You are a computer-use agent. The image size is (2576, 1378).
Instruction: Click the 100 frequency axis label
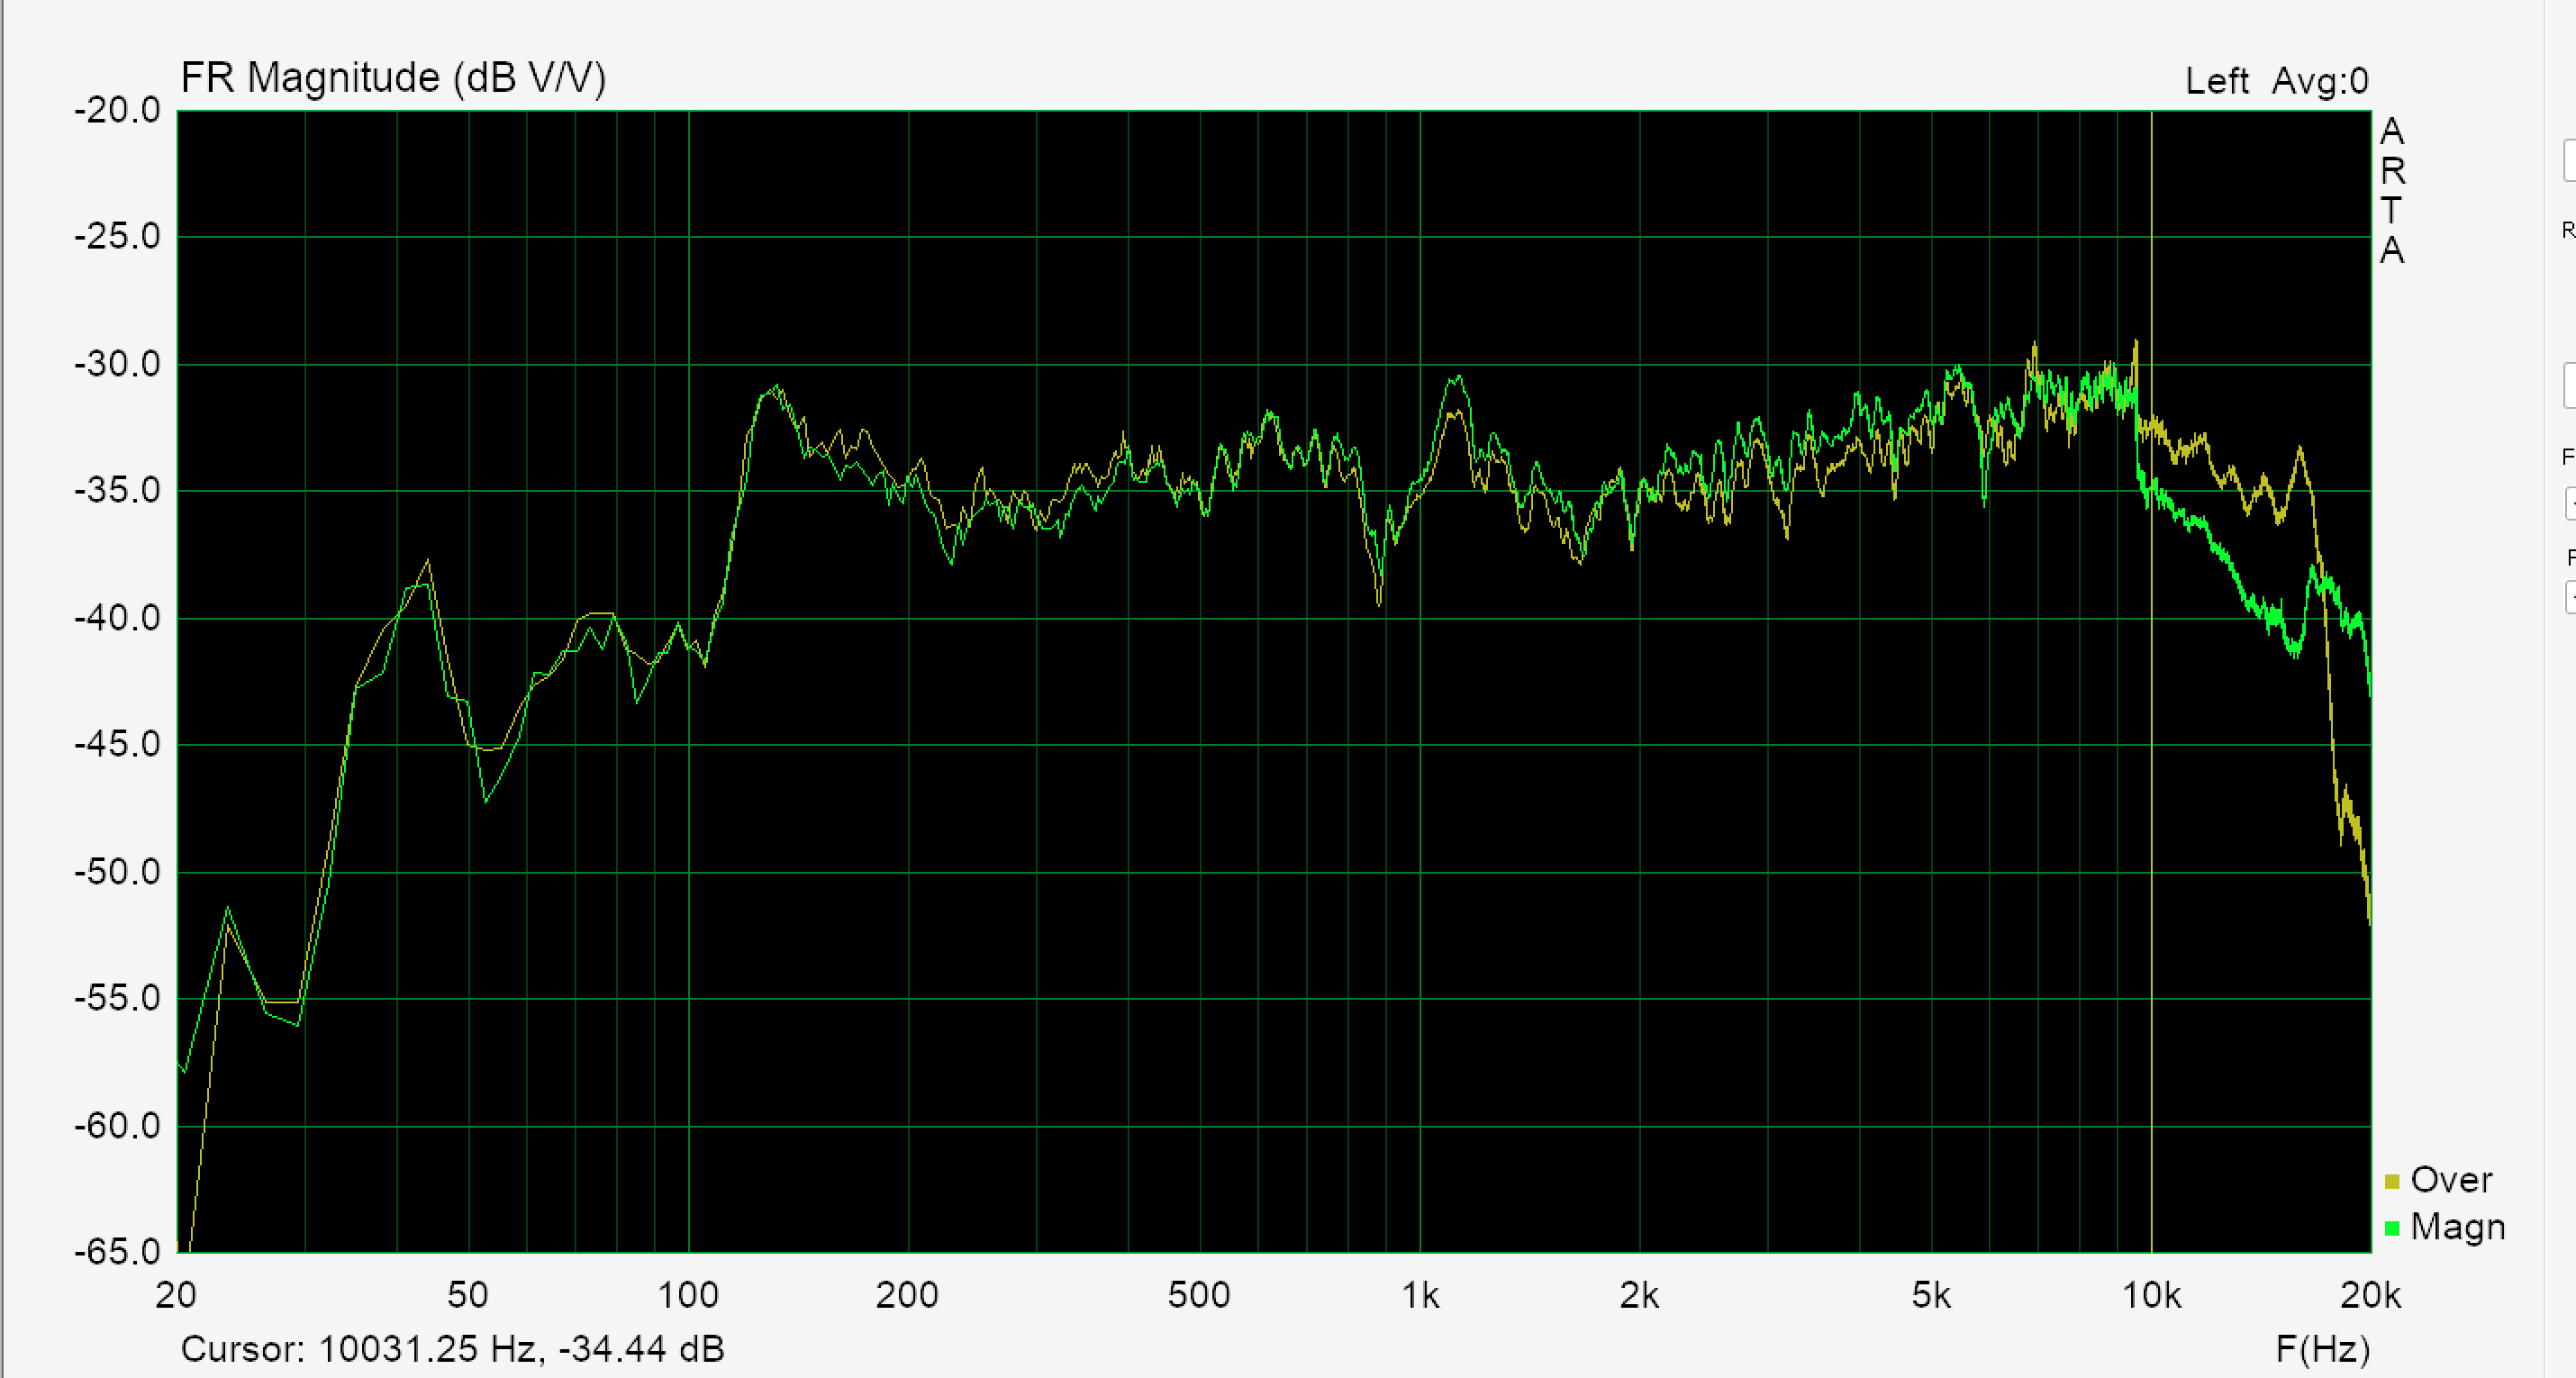(688, 1296)
